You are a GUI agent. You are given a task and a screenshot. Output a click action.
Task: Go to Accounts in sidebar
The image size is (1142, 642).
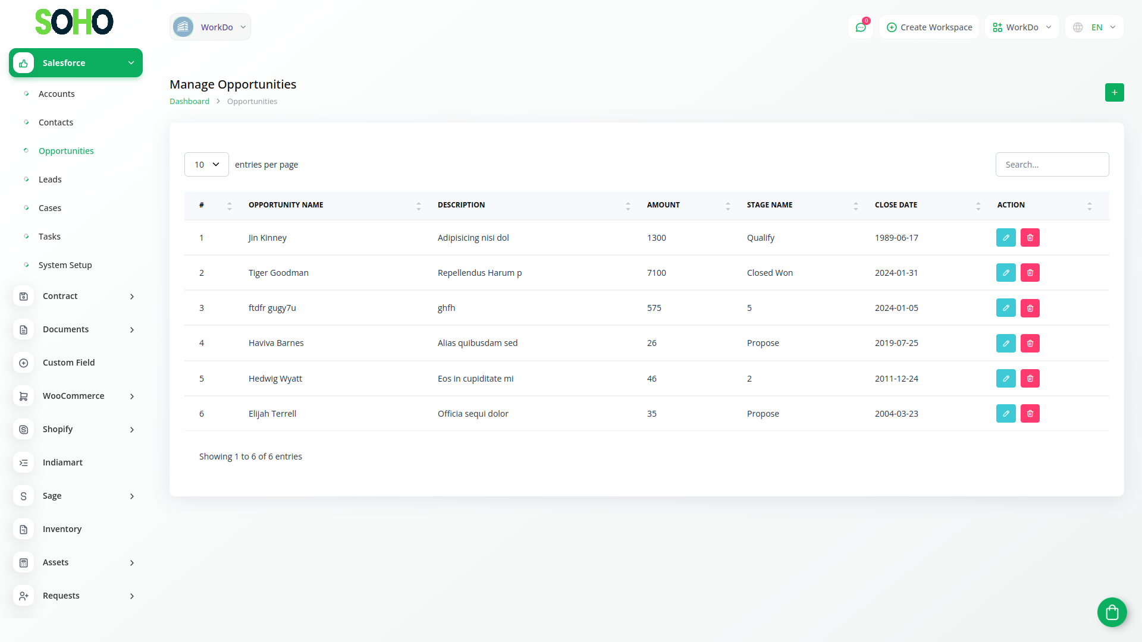click(x=57, y=94)
